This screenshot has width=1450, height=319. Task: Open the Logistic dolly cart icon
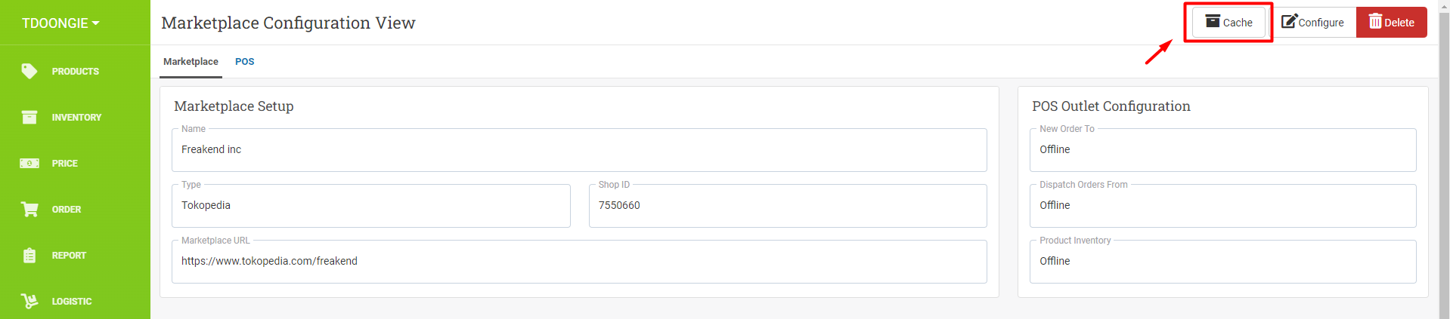(x=29, y=301)
